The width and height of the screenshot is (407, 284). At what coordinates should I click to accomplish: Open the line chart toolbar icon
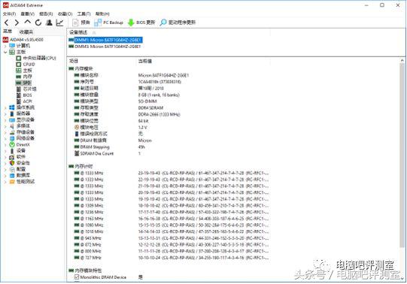coord(59,23)
